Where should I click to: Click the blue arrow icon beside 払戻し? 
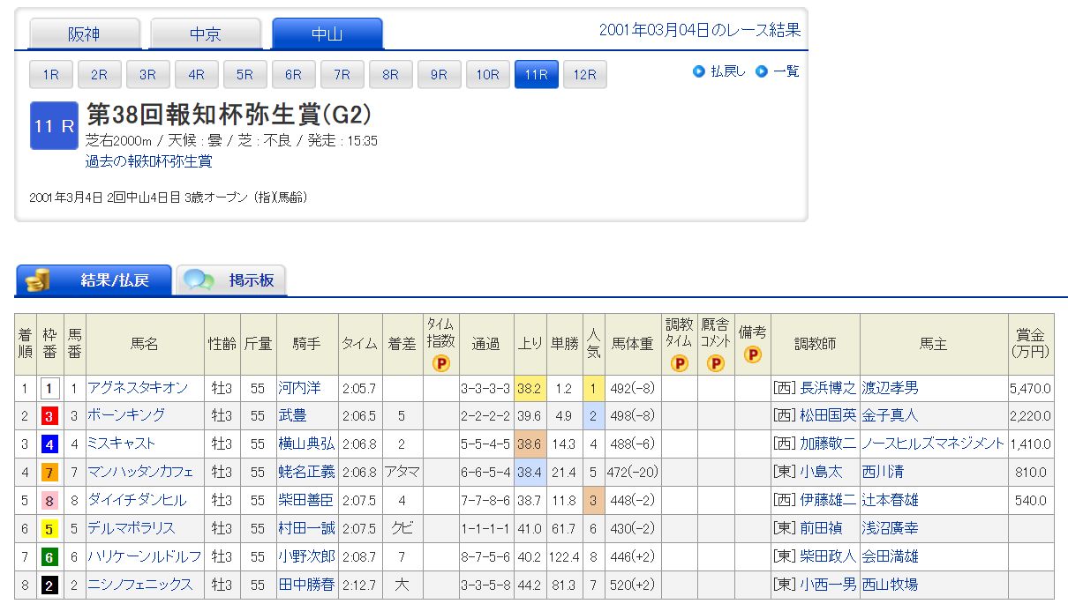pos(699,71)
